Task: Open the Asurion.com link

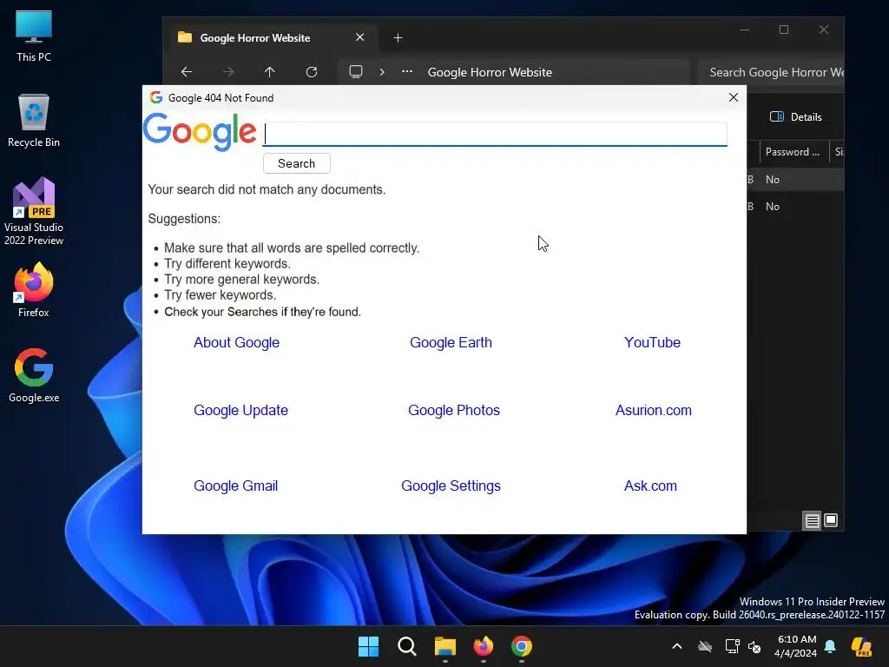Action: click(x=653, y=410)
